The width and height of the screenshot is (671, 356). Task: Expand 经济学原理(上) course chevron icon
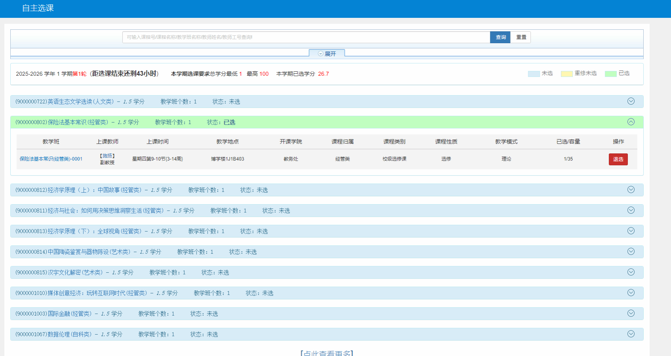click(x=631, y=190)
